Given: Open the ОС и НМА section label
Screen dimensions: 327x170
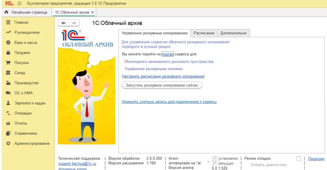Looking at the screenshot, I should click(24, 93).
